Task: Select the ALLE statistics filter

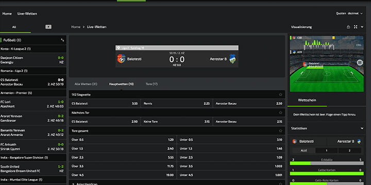Action: coord(304,150)
